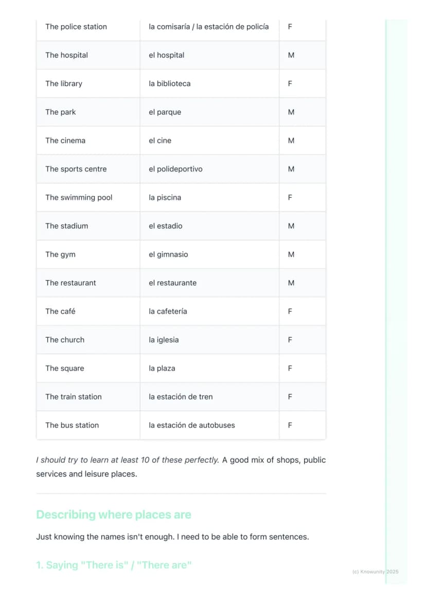Viewport: 426px width, 603px height.
Task: Click the 'la estación de autobuses' cell
Action: (209, 425)
